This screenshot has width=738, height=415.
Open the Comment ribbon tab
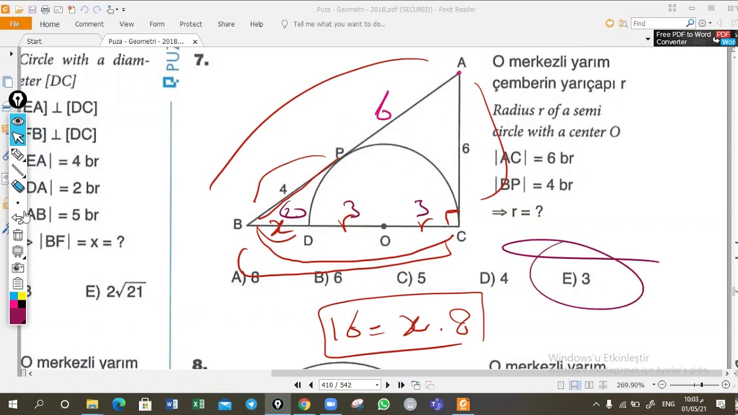pos(89,24)
